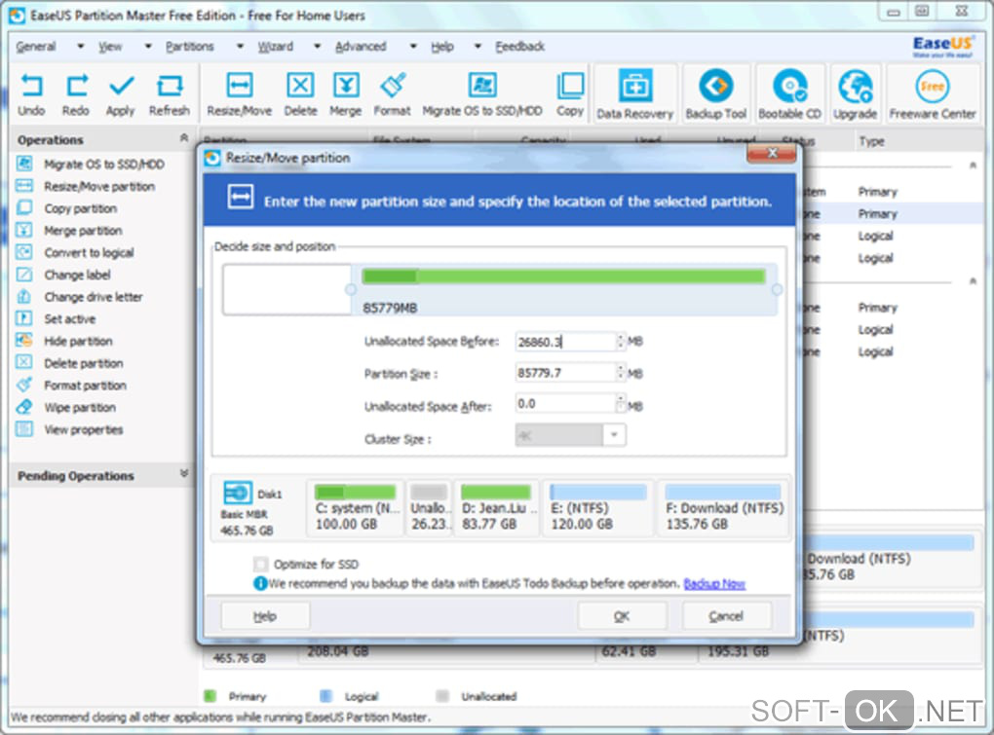Select the Set active operation

[57, 319]
